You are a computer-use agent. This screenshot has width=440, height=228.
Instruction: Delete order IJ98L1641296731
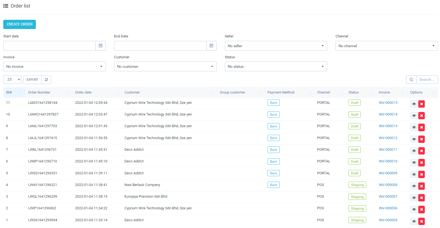pyautogui.click(x=422, y=151)
